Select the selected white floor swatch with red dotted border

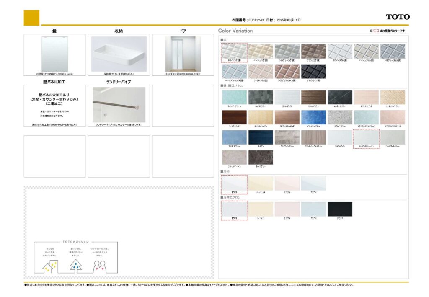click(x=234, y=52)
